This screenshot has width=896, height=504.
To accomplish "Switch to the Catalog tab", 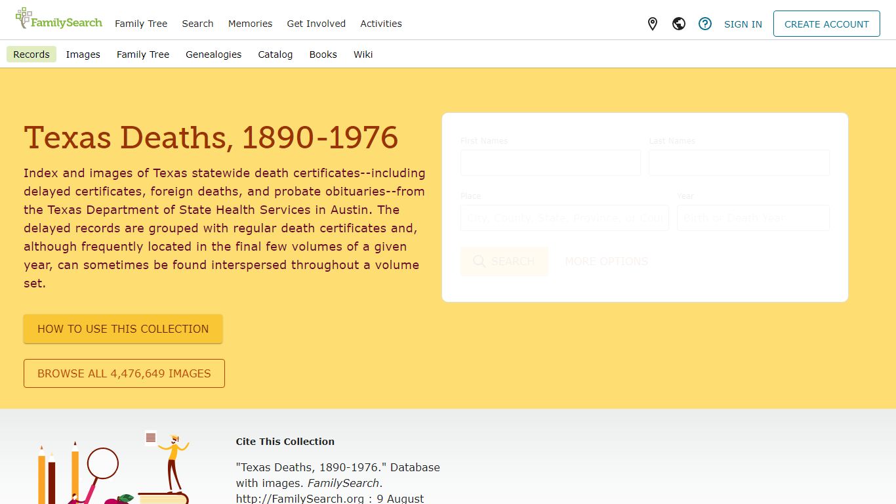I will 275,54.
